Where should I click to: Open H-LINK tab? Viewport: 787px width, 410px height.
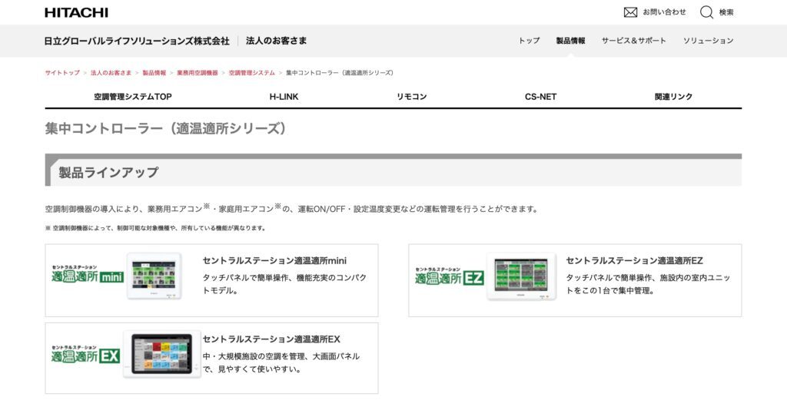coord(284,97)
